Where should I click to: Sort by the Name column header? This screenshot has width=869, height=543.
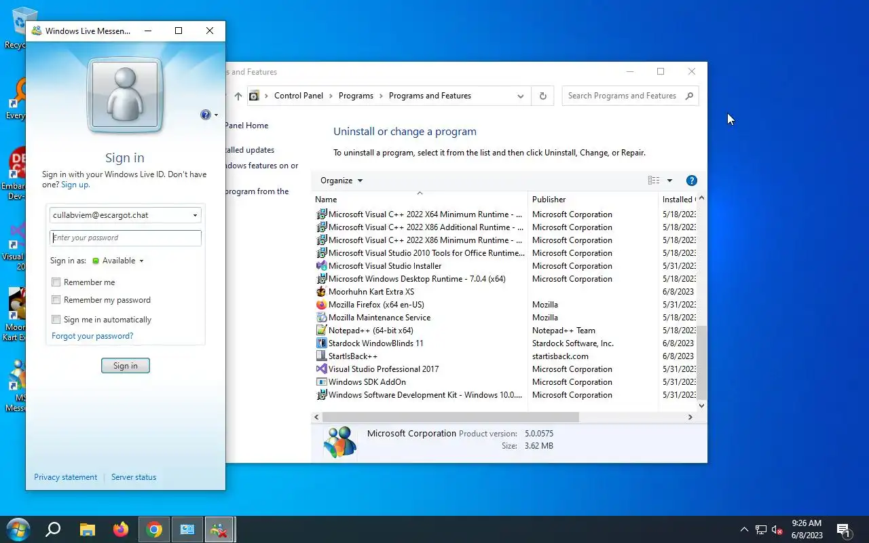pyautogui.click(x=420, y=200)
